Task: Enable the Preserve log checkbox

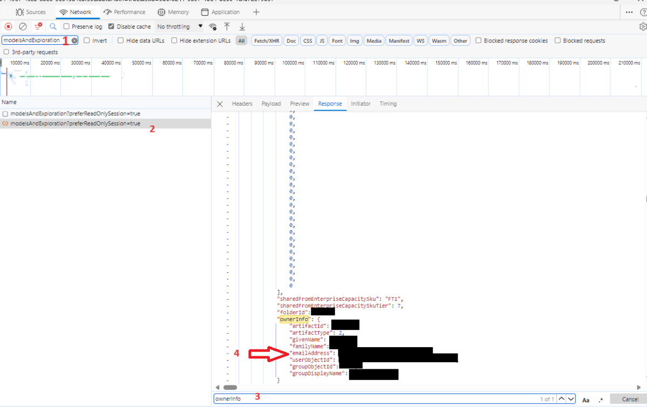Action: point(67,26)
